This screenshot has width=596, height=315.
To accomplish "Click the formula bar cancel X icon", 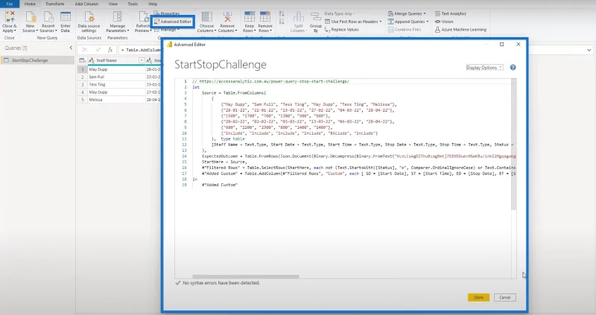I will coord(84,50).
